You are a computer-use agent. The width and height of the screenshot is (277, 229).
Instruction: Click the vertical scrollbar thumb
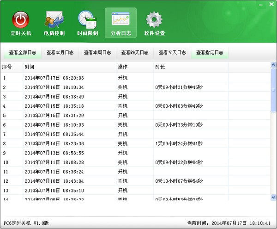tap(273, 90)
